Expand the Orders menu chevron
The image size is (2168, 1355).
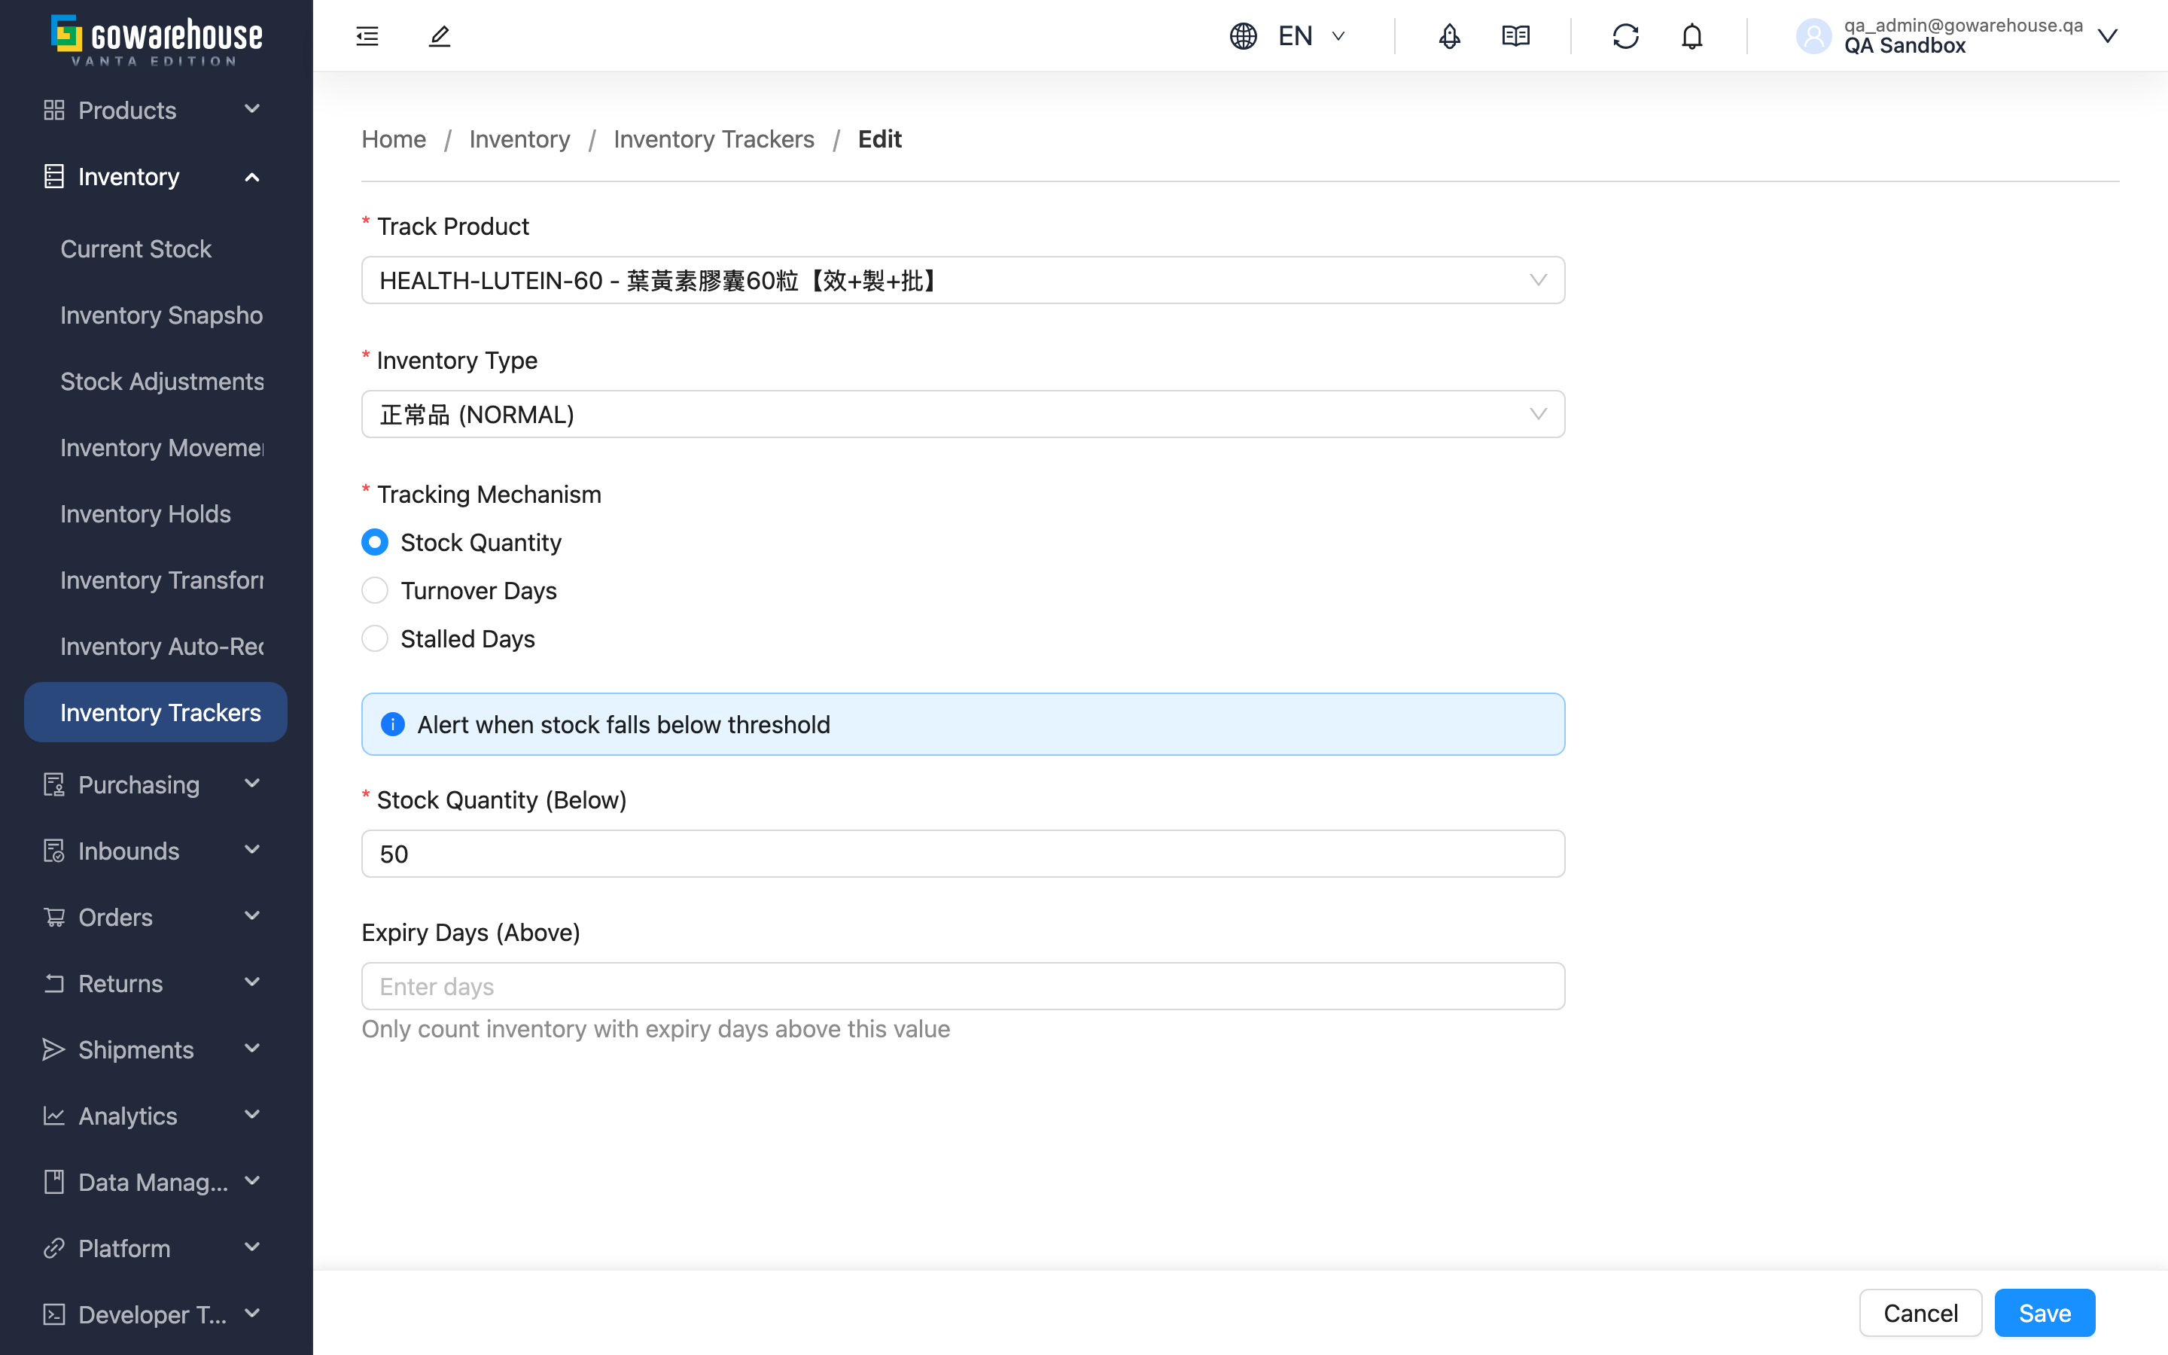(x=251, y=916)
